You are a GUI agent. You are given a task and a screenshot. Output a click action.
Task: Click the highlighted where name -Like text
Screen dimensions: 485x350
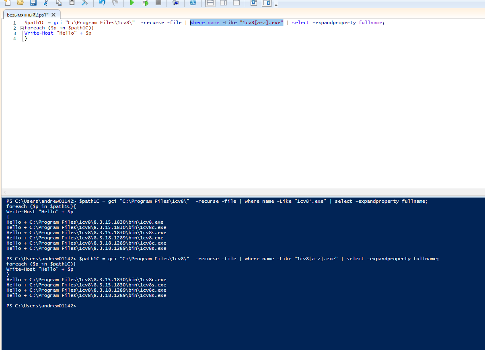(236, 23)
